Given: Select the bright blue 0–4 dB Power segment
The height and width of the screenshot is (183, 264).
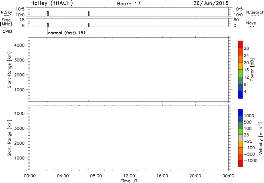Looking at the screenshot, I should (241, 95).
